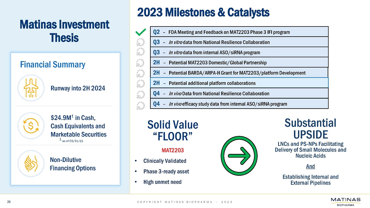Click pending icon beside BARDA/ARPA-H Grant row
Image resolution: width=370 pixels, height=208 pixels.
point(141,73)
